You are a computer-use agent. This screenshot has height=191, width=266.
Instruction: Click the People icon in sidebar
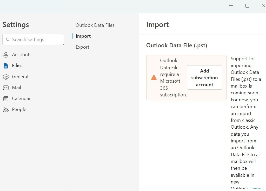click(6, 109)
